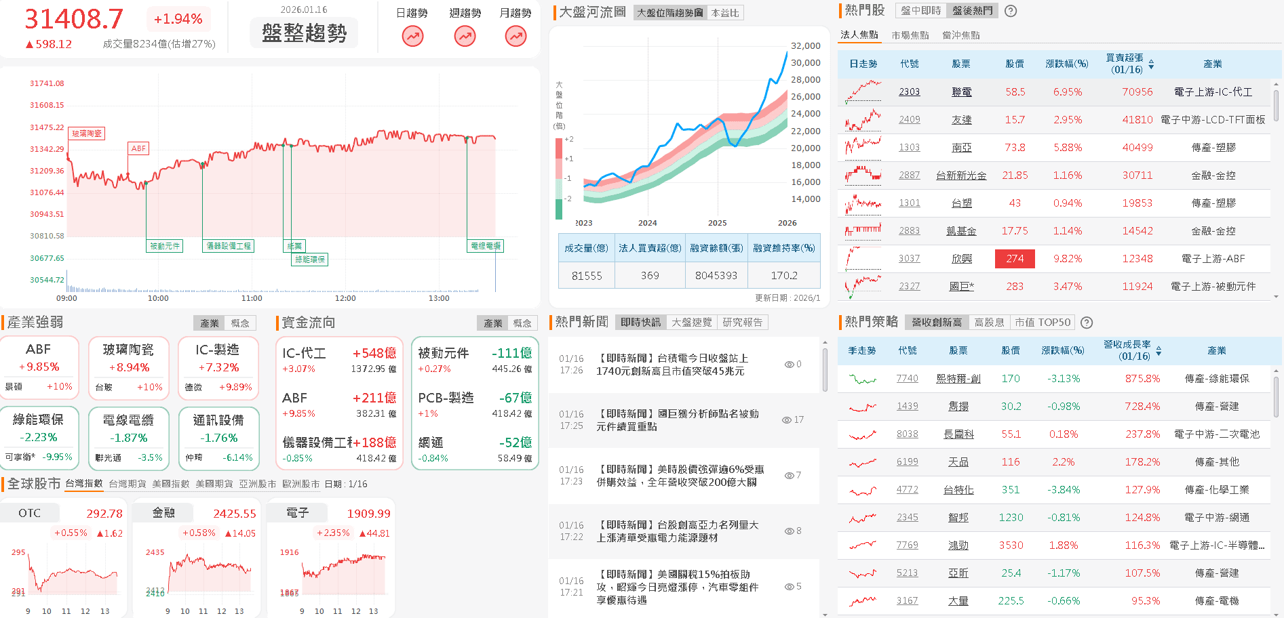Open the help icon beside 盤後熱門
Screen dimensions: 1284x618
click(x=1011, y=11)
